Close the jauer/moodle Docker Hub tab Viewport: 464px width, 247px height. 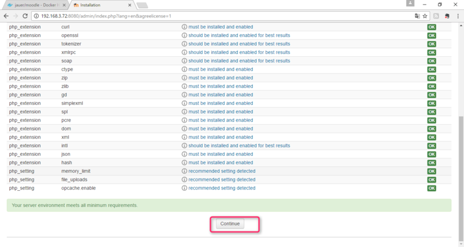(x=64, y=5)
